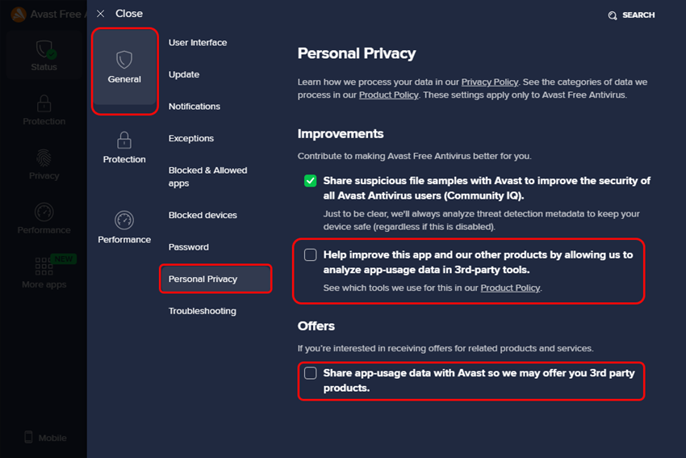Click the General shield icon
Viewport: 686px width, 458px height.
point(124,60)
